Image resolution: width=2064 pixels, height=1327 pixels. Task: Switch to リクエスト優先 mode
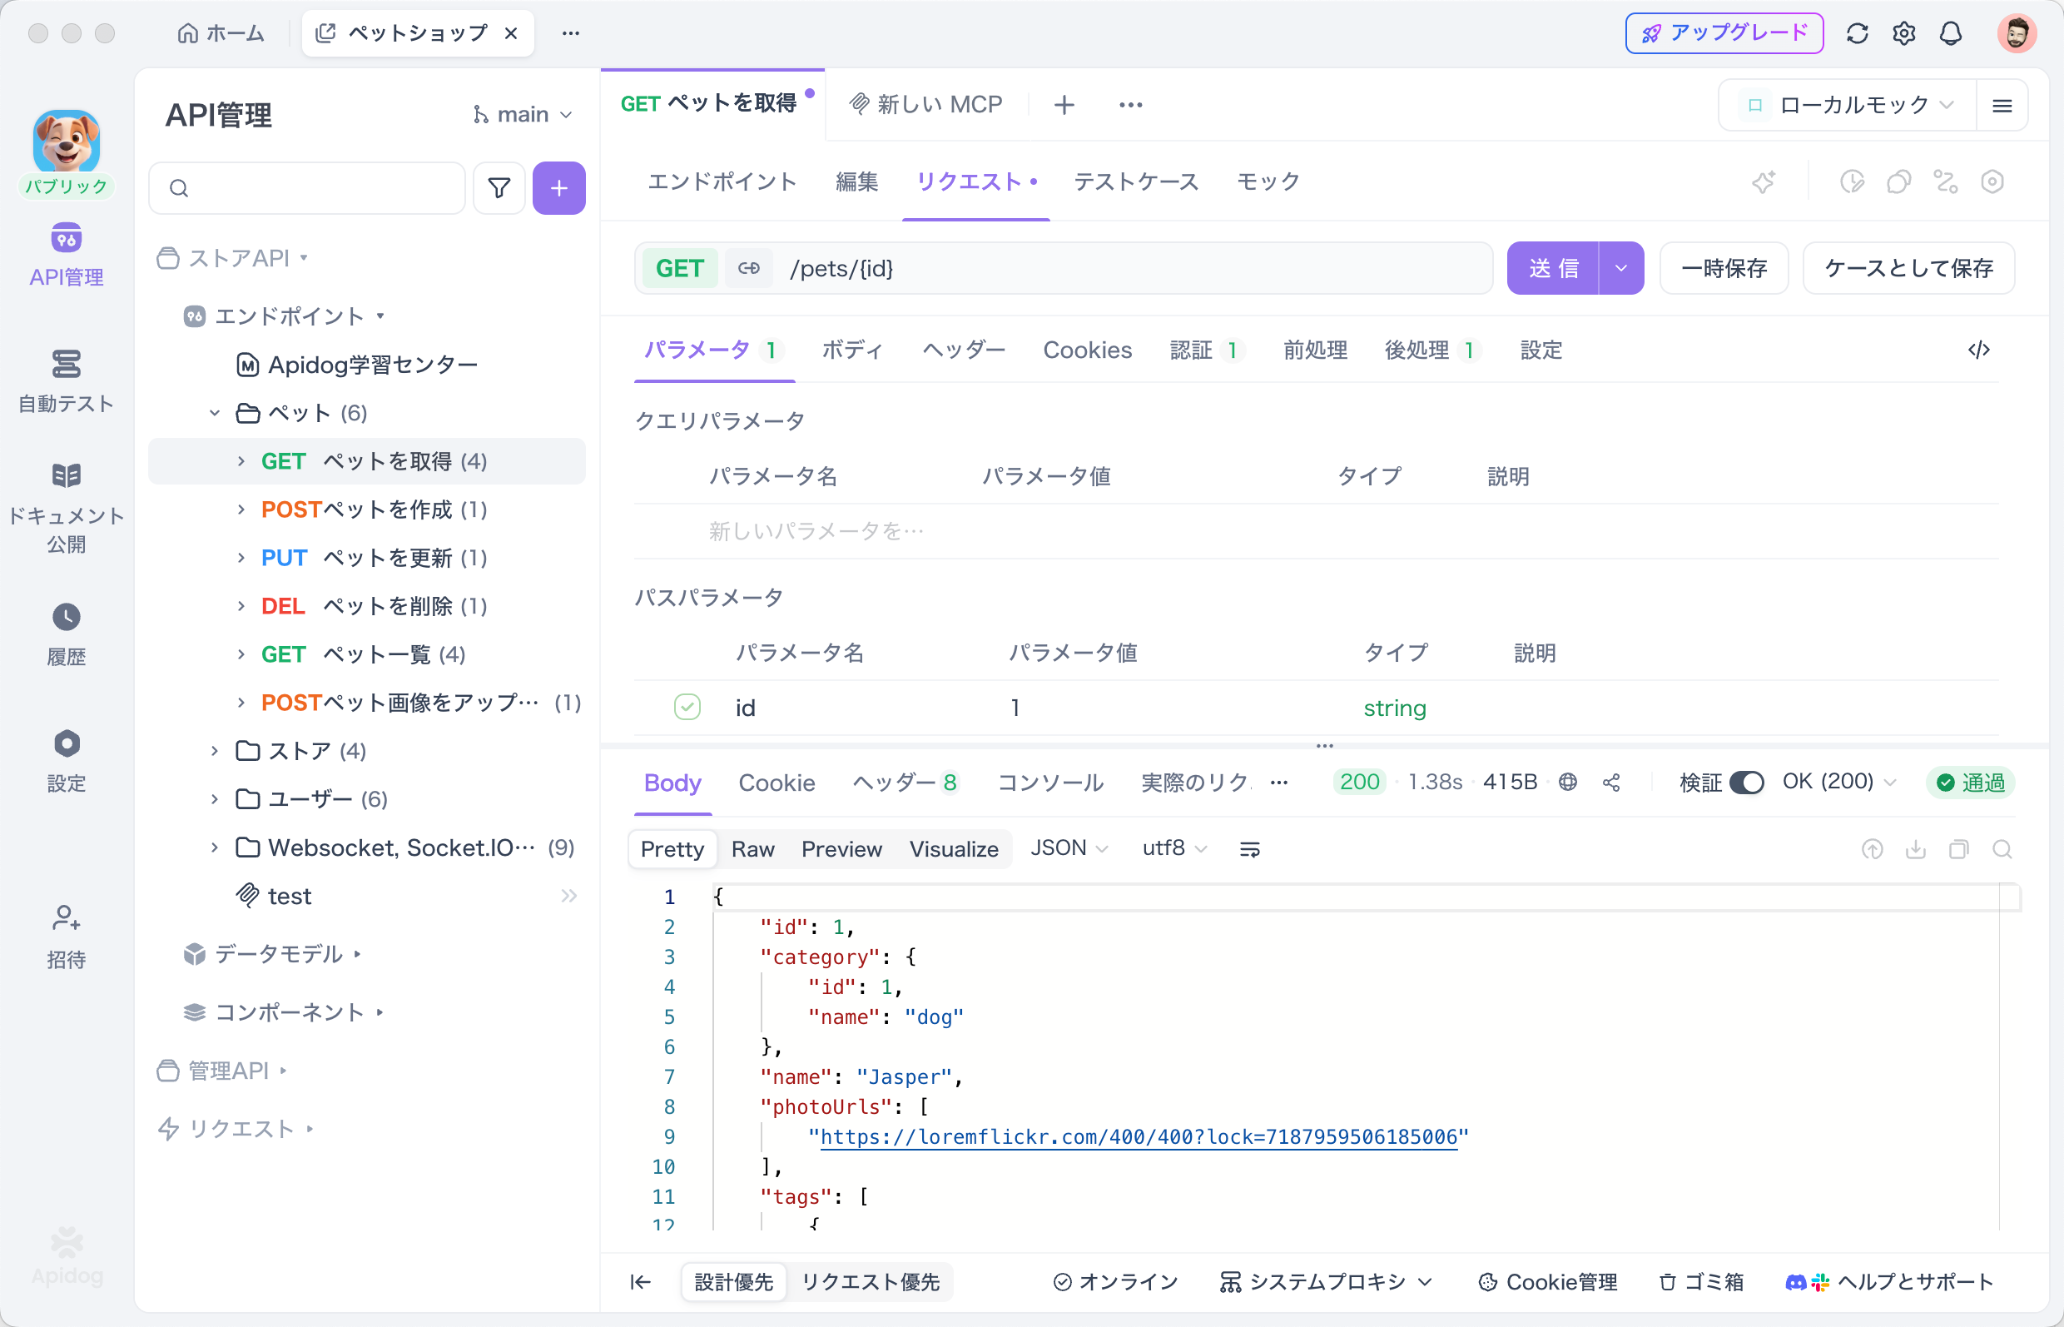pyautogui.click(x=870, y=1282)
